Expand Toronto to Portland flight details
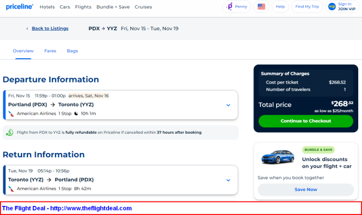The image size is (362, 215). [x=229, y=180]
